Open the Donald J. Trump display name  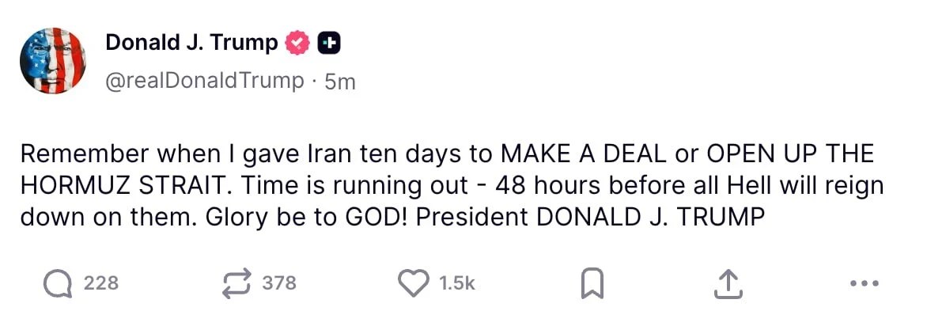pos(191,43)
